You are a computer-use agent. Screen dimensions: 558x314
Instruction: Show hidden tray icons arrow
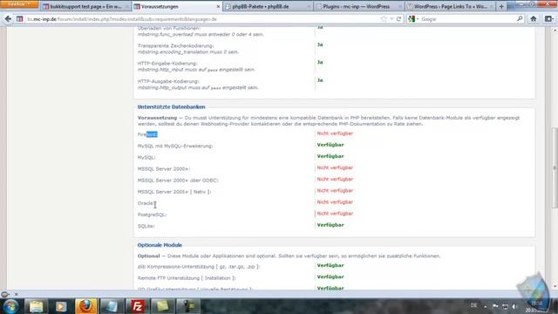point(486,306)
